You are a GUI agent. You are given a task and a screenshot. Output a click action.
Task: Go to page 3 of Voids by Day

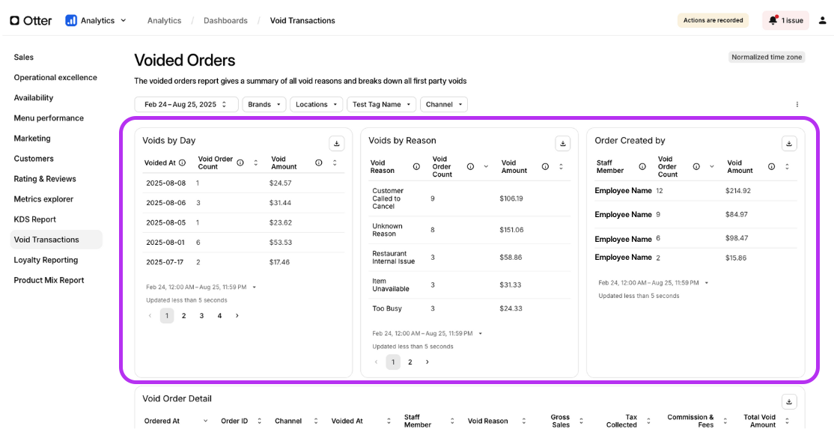click(x=201, y=316)
